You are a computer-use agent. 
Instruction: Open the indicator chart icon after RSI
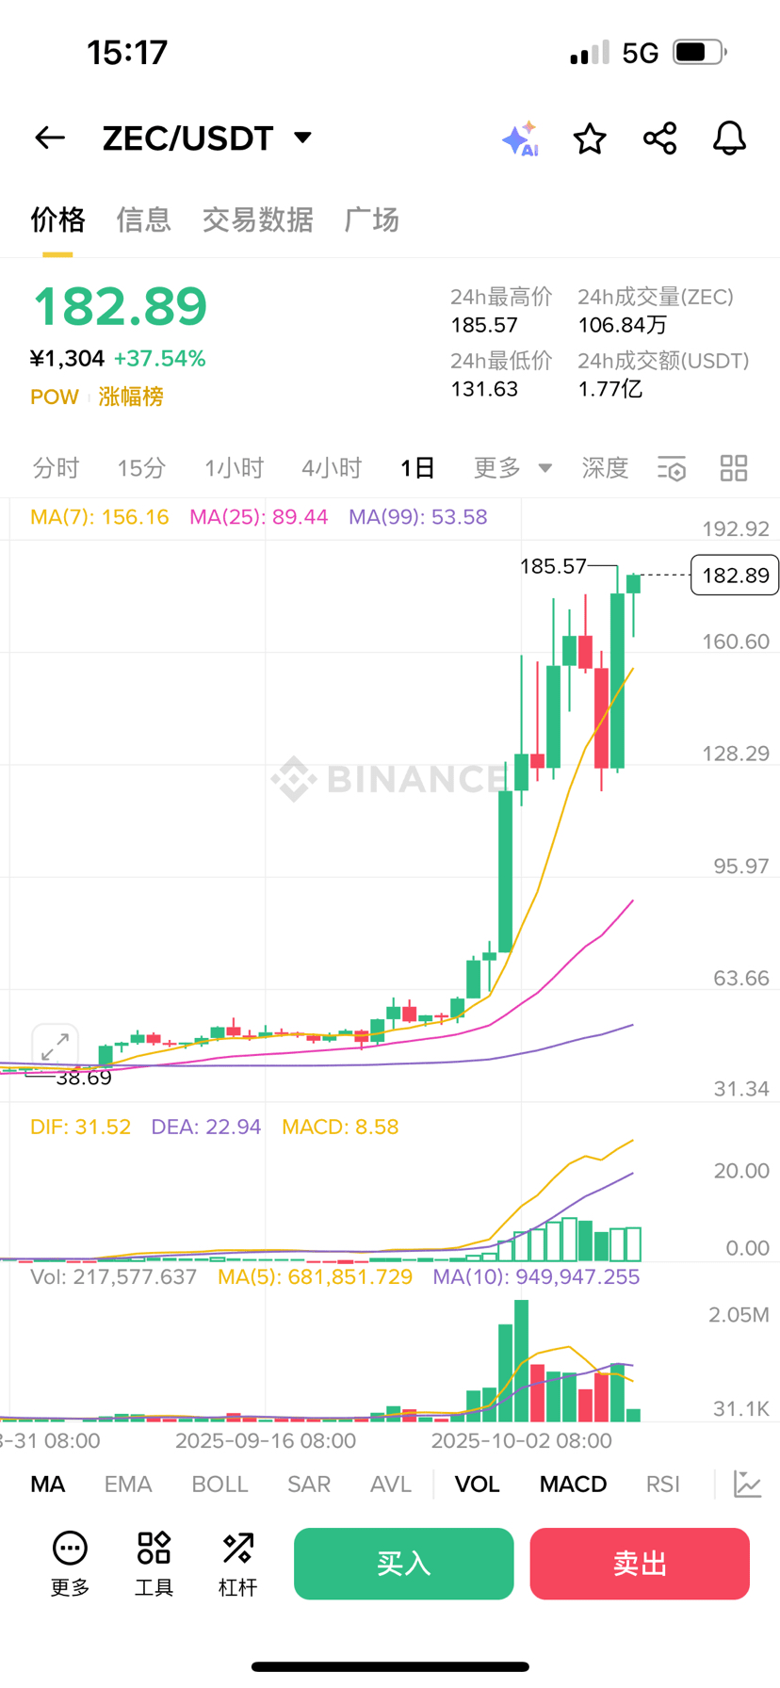(x=748, y=1485)
